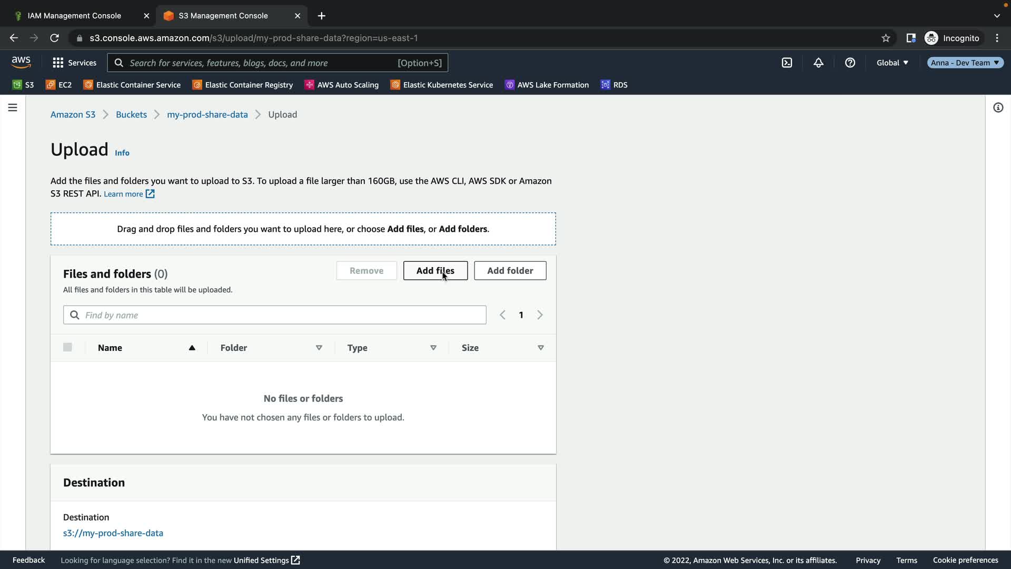Open the hamburger side navigation
Image resolution: width=1011 pixels, height=569 pixels.
(x=13, y=107)
